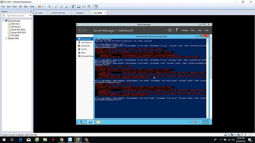Open File Explorer on host taskbar
The image size is (255, 143).
pos(45,140)
